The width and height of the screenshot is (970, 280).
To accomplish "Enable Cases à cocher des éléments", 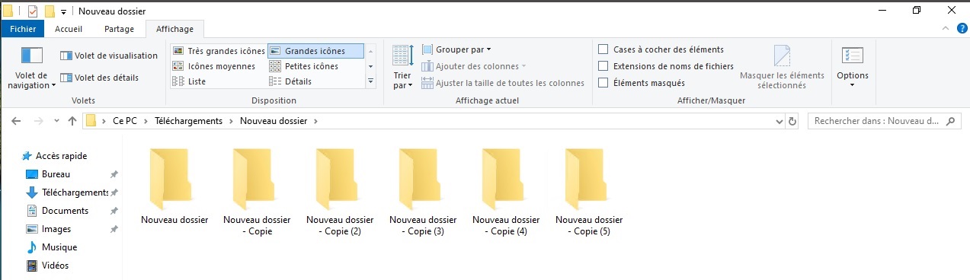I will pos(603,49).
